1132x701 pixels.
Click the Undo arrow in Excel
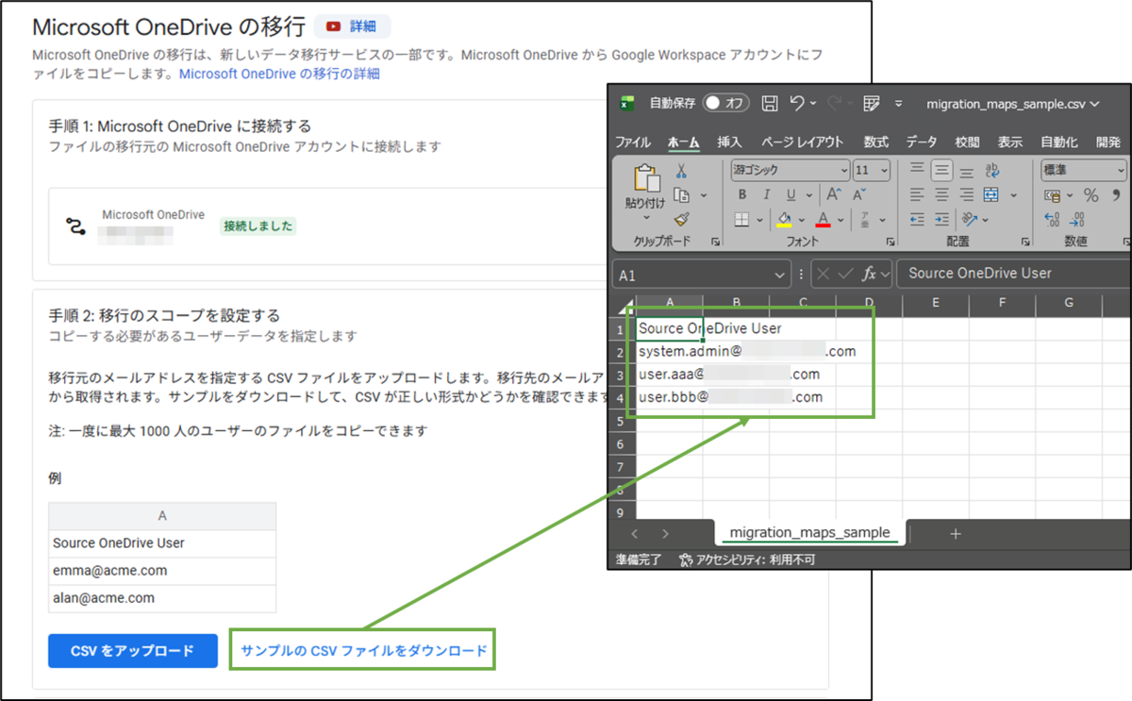pos(797,103)
